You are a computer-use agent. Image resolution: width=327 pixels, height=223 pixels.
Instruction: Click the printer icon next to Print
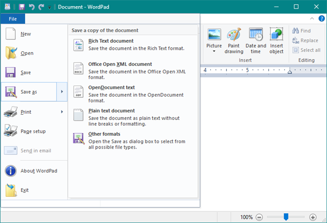[x=11, y=112]
